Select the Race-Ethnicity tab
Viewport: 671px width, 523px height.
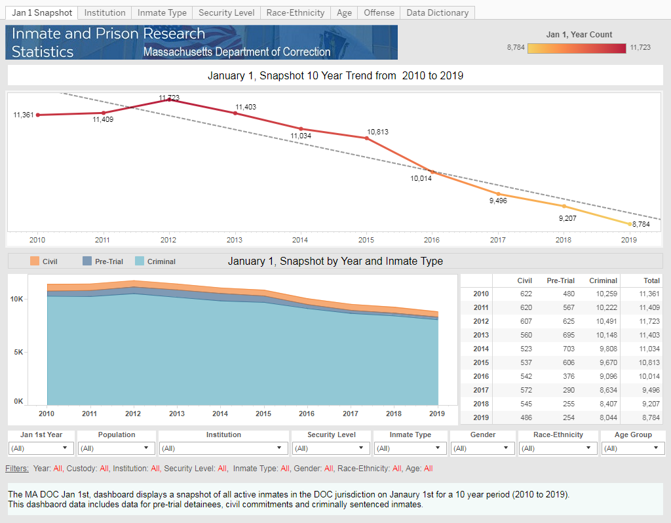[x=295, y=12]
